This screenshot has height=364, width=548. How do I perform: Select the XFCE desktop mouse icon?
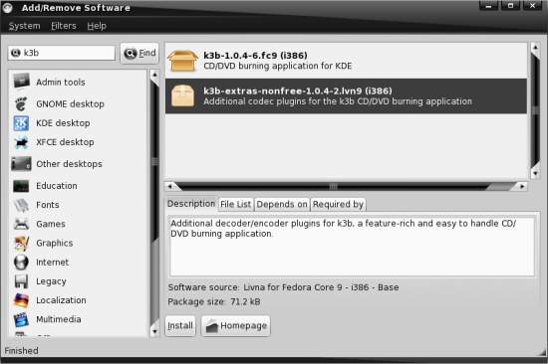pyautogui.click(x=21, y=142)
